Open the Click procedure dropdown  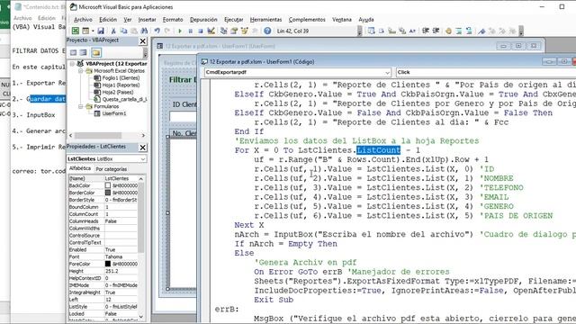[486, 72]
